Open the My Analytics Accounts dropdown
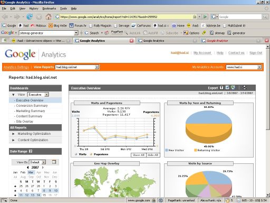 (259, 67)
